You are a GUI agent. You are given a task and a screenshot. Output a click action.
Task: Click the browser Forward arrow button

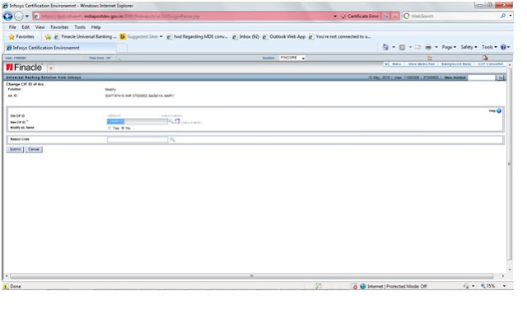(19, 16)
